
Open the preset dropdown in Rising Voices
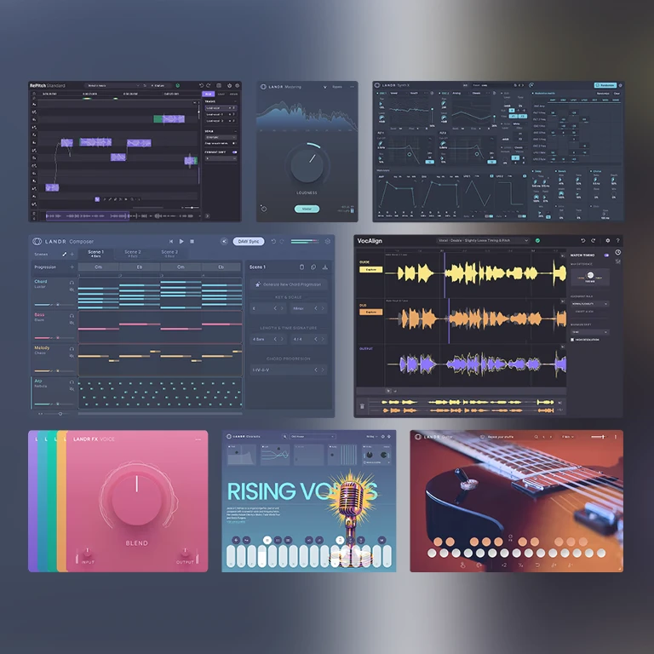tap(313, 437)
